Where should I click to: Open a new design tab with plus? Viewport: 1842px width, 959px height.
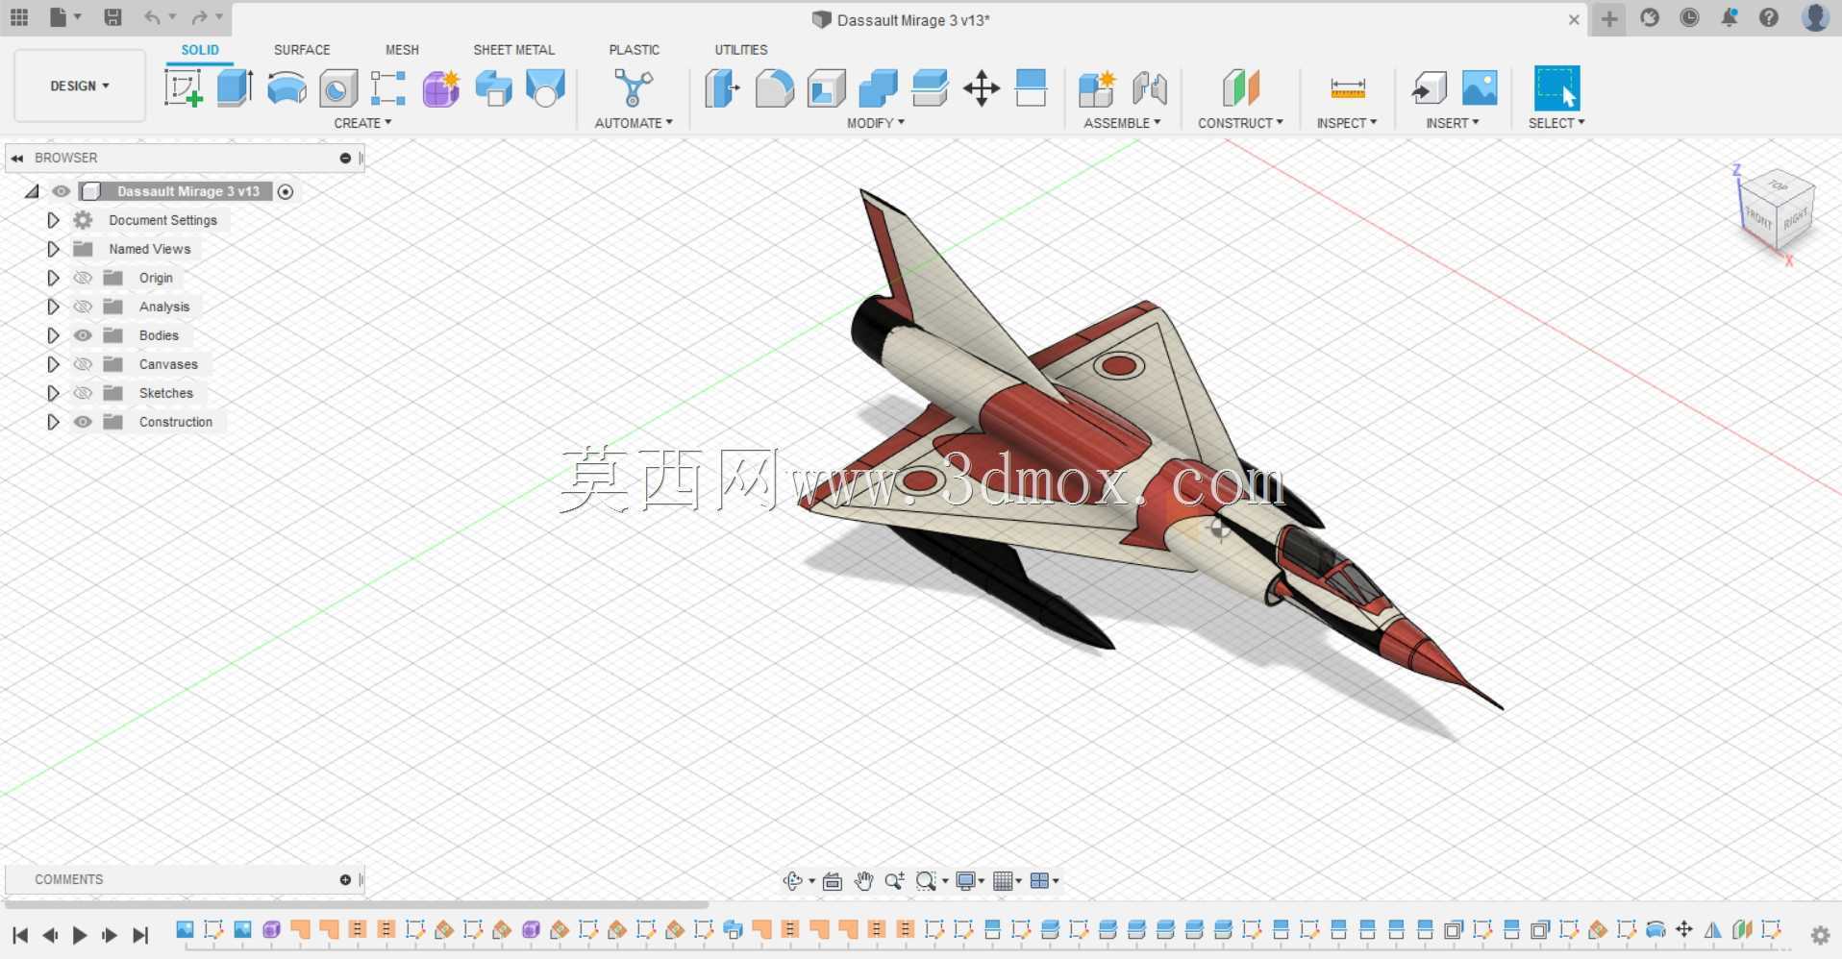tap(1608, 18)
